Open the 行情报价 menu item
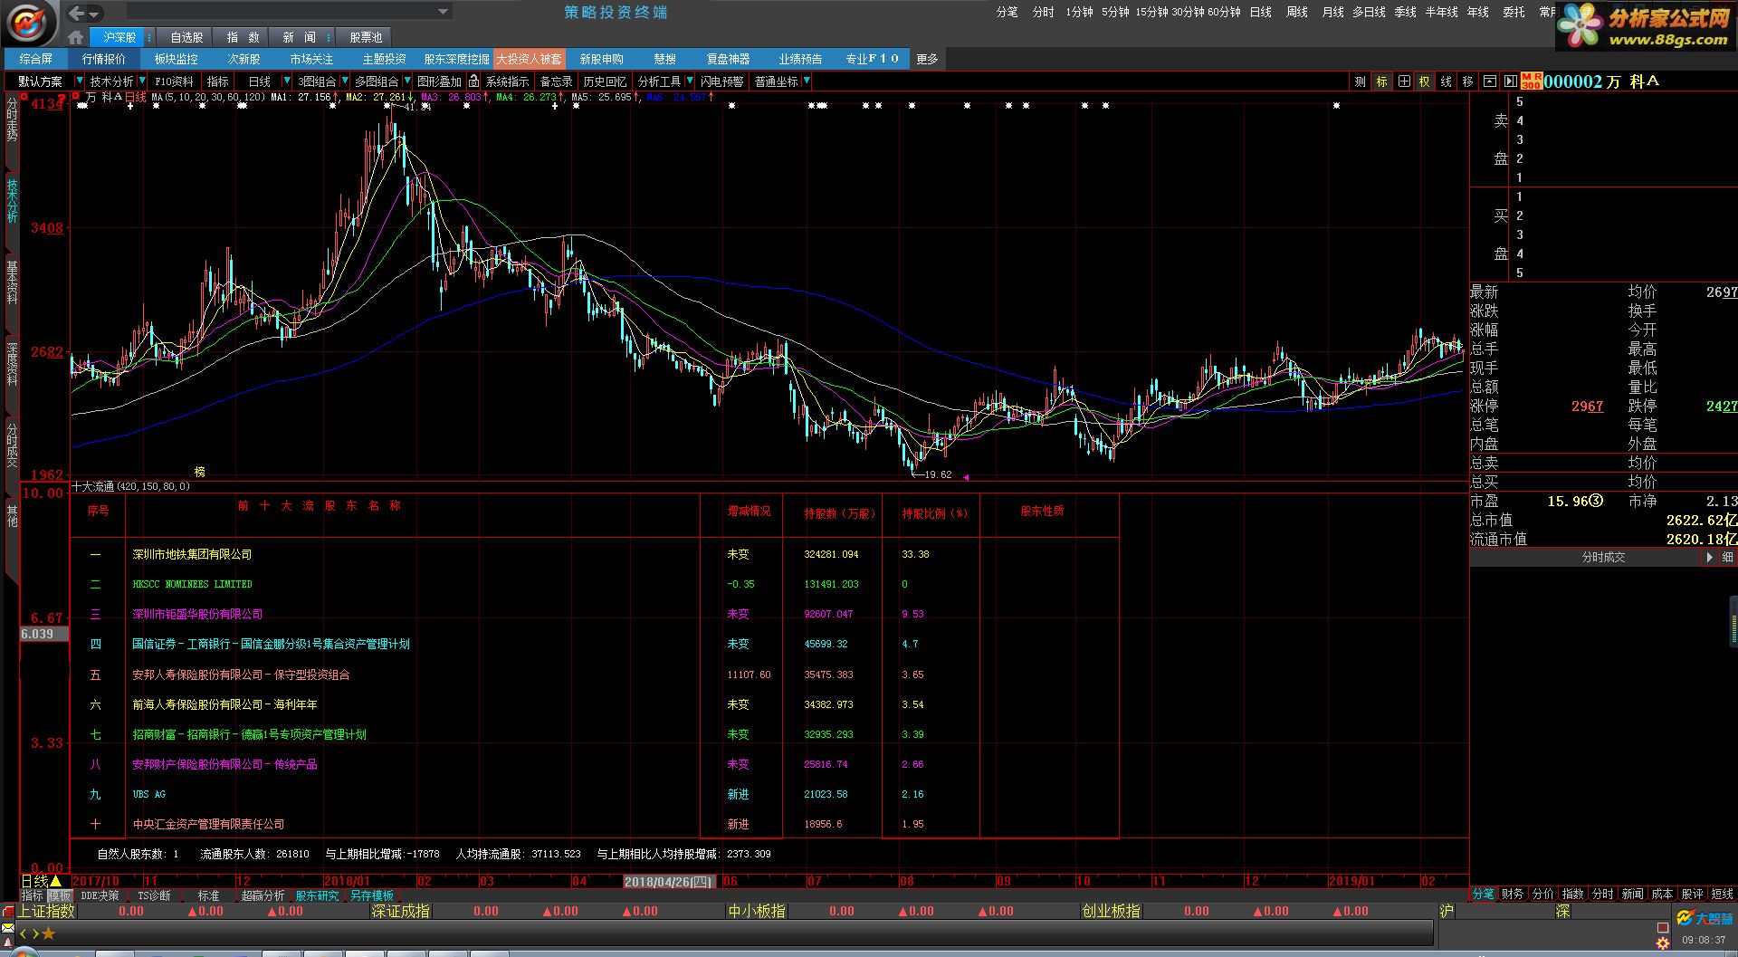1738x957 pixels. (x=104, y=59)
